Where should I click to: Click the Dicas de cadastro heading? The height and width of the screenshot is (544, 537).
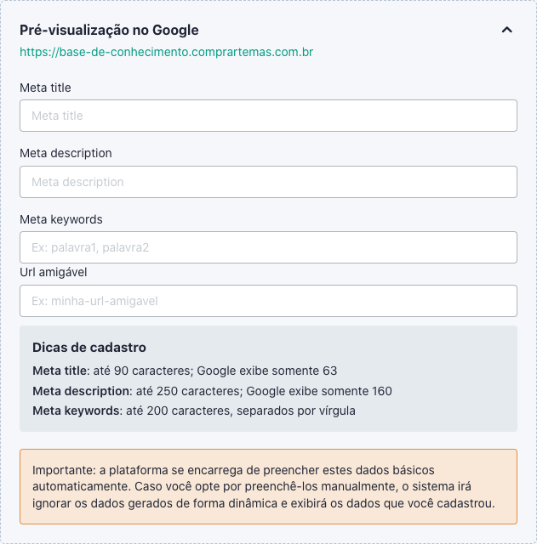click(89, 348)
